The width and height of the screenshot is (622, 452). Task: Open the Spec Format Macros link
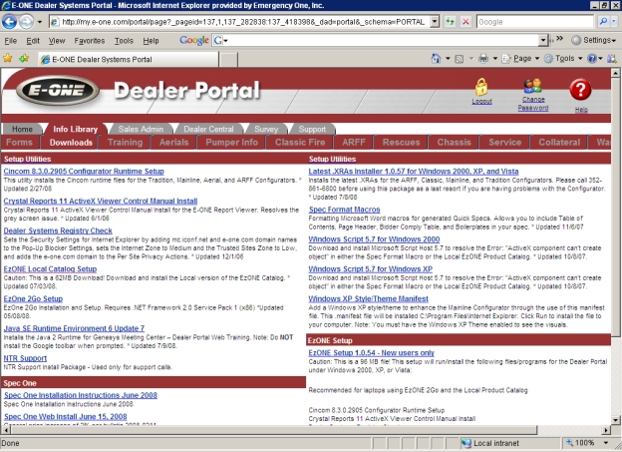tap(344, 210)
